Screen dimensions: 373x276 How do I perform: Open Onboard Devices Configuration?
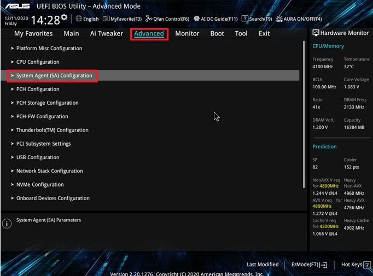[x=53, y=198]
